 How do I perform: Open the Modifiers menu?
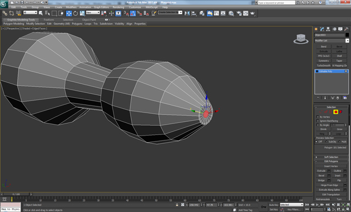click(x=71, y=7)
